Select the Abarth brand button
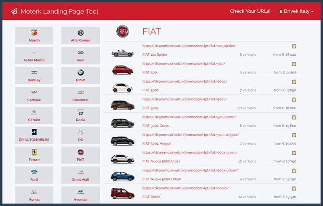 point(34,36)
